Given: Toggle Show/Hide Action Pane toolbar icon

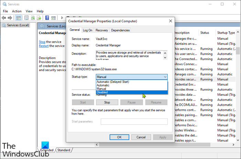Looking at the screenshot, I should [53, 18].
